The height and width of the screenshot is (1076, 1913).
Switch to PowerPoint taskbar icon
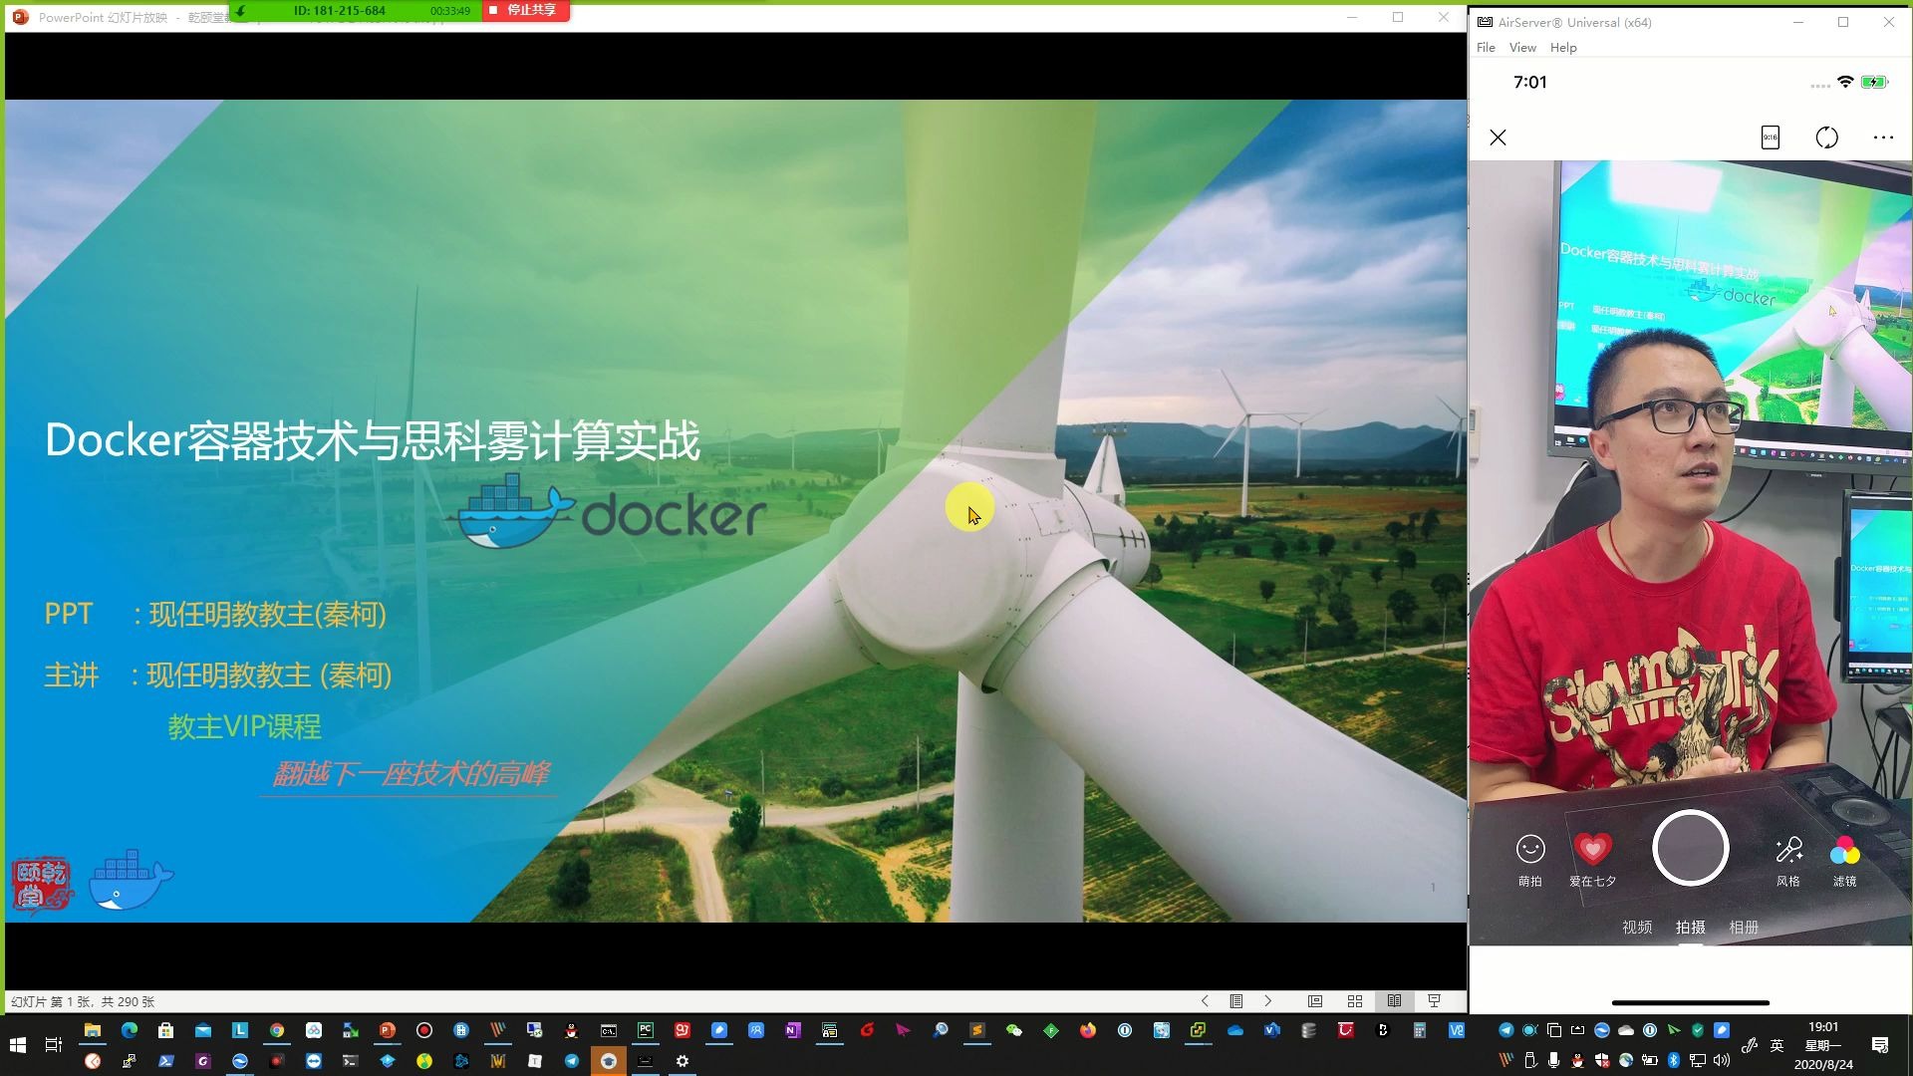point(388,1030)
